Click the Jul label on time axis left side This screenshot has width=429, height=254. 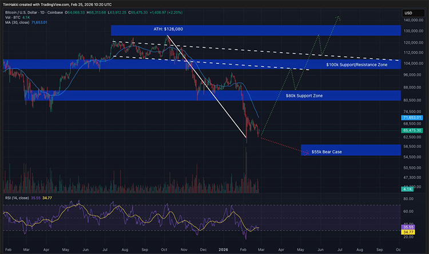point(105,249)
